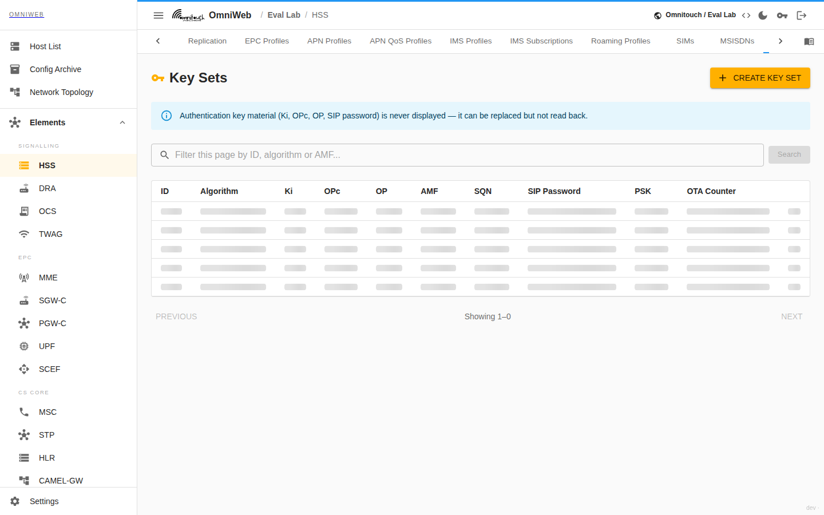Open the MSISDNs tab
This screenshot has width=824, height=515.
coord(737,41)
